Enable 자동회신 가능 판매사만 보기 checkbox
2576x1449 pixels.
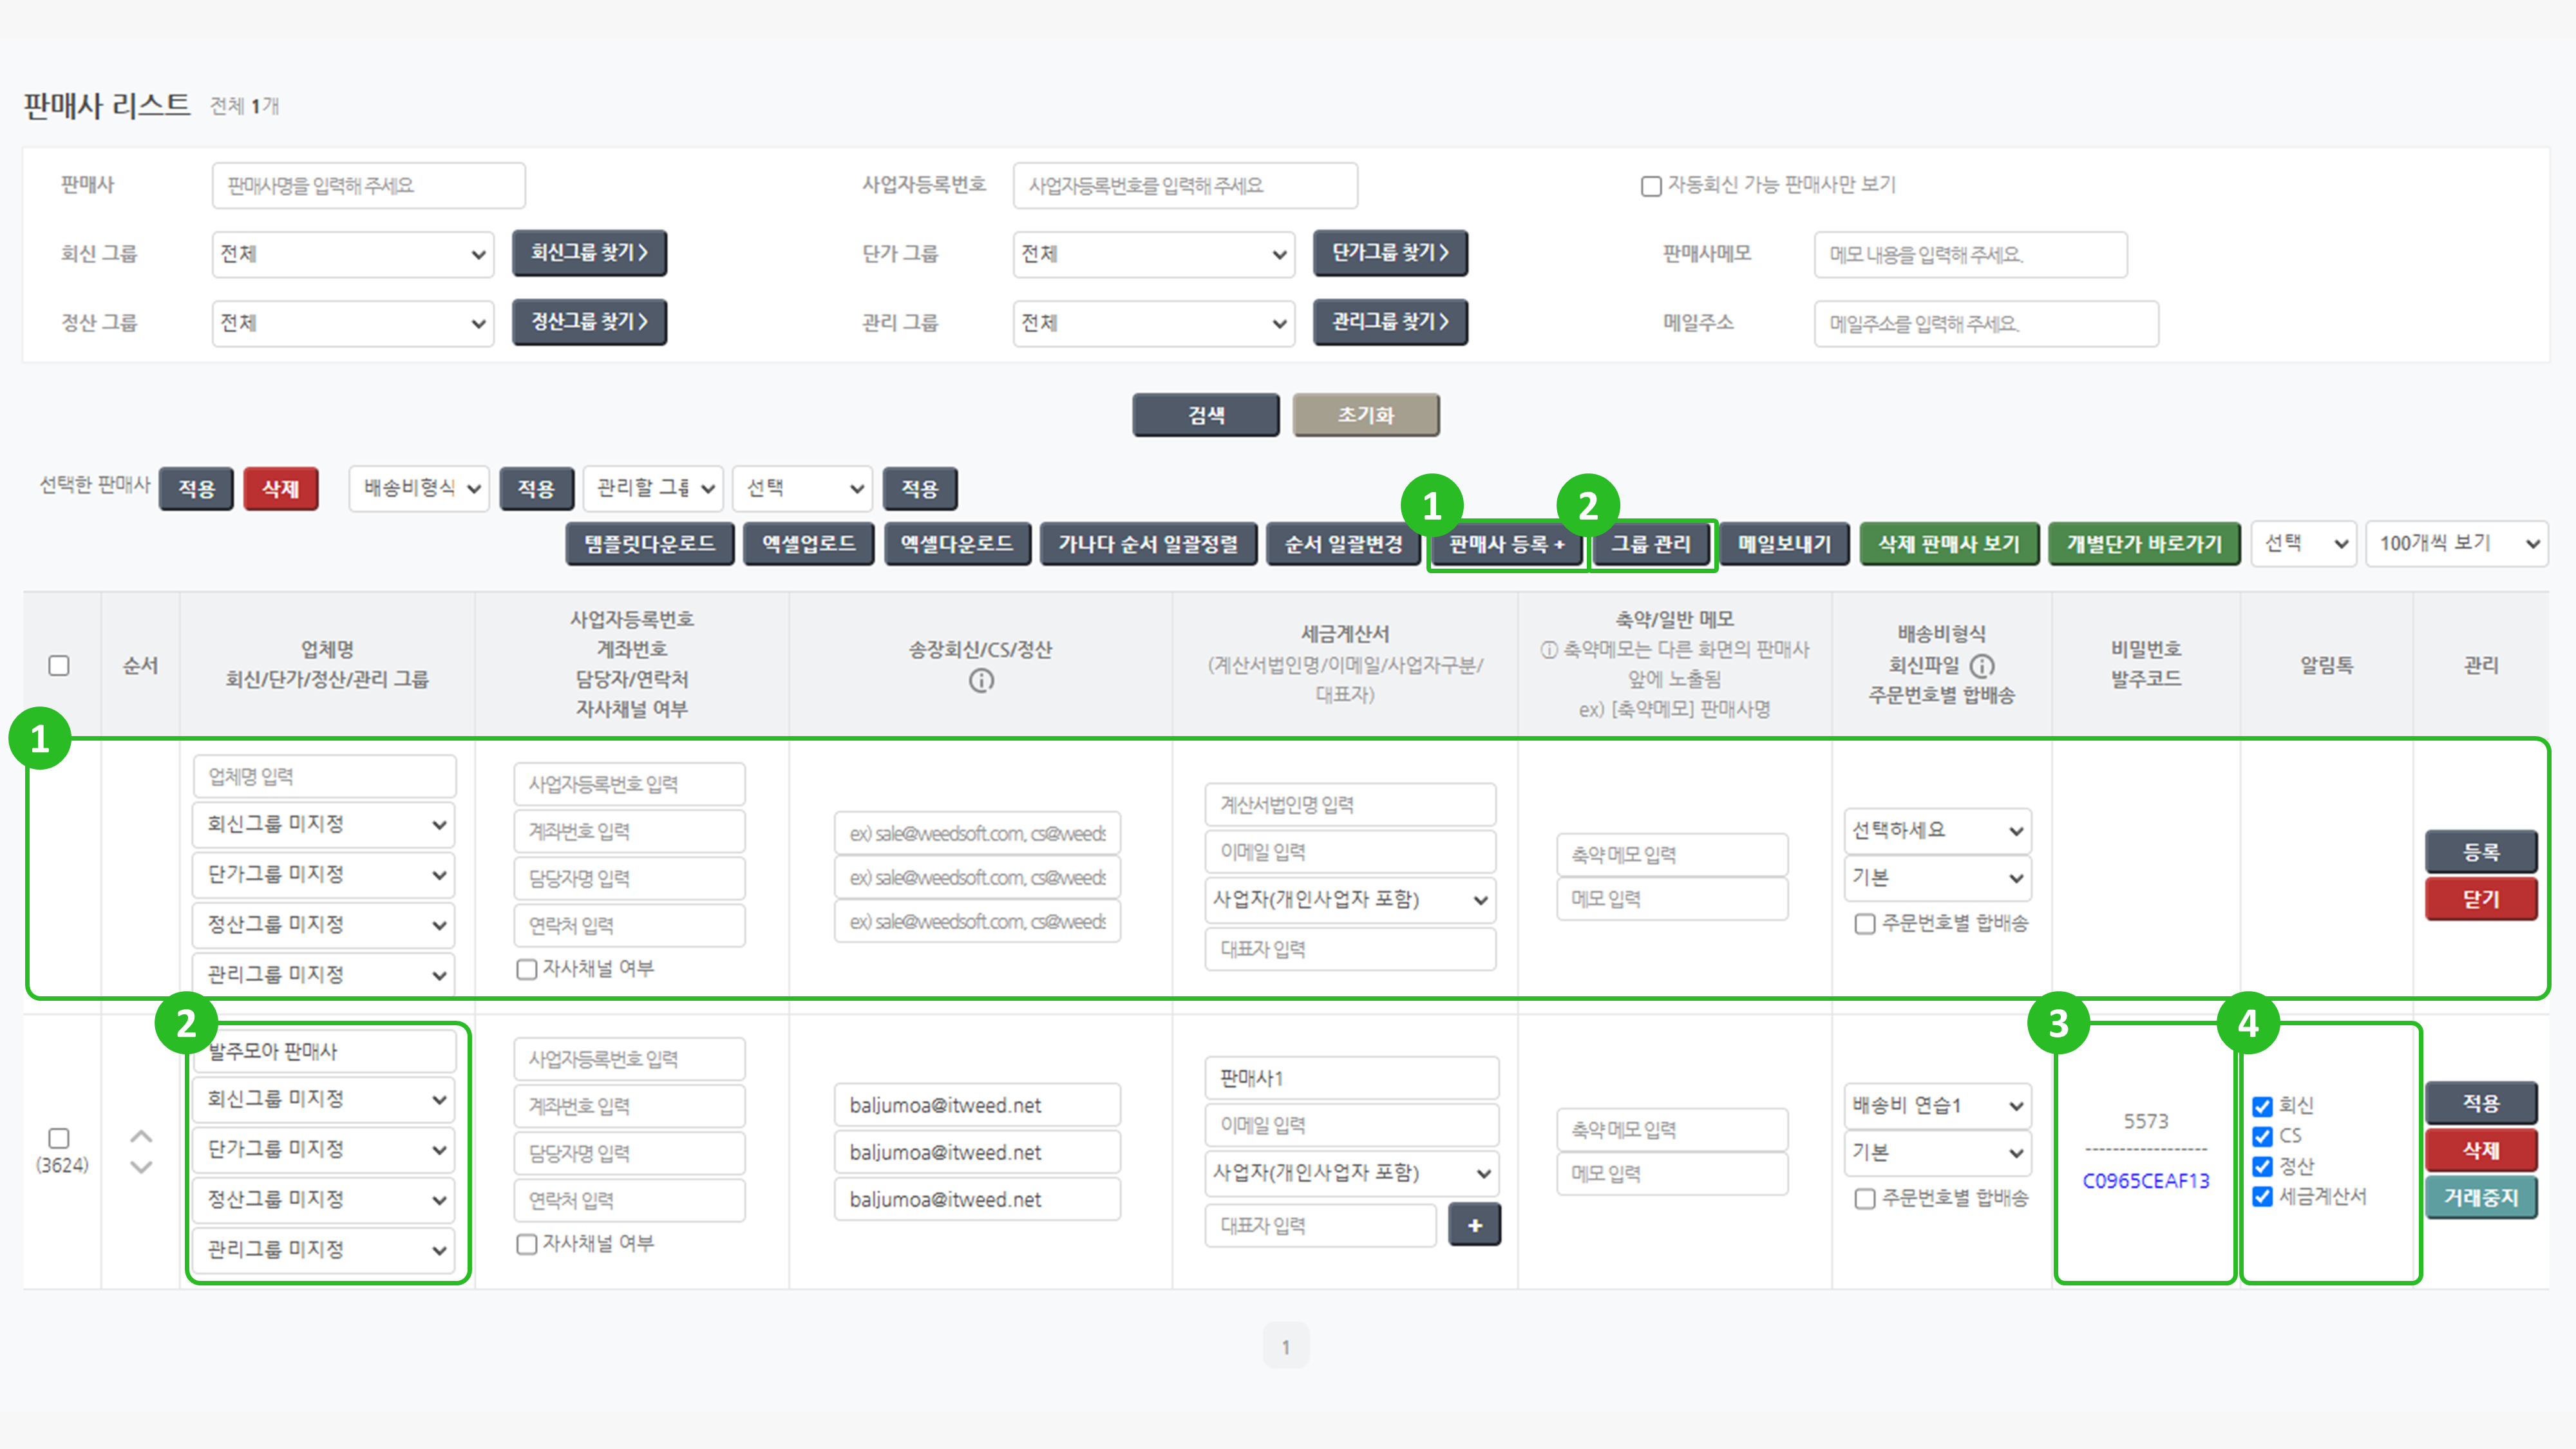[1651, 186]
